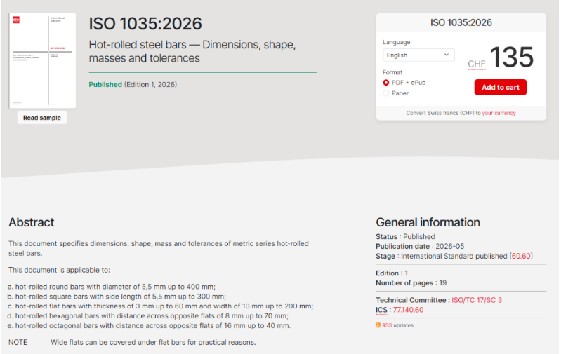This screenshot has height=354, width=561.
Task: Click the ISO 1035:2026 cover thumbnail
Action: pyautogui.click(x=42, y=60)
